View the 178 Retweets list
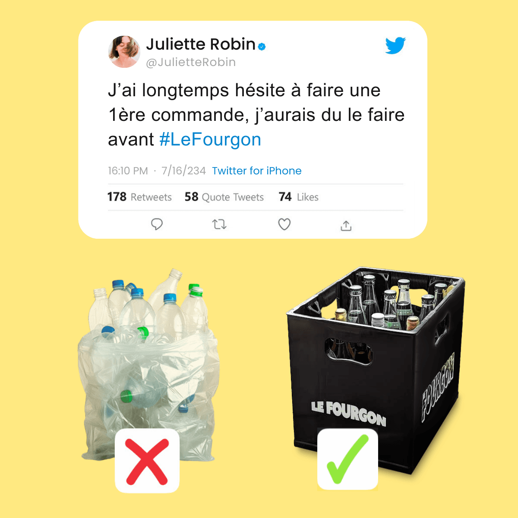 [x=139, y=197]
